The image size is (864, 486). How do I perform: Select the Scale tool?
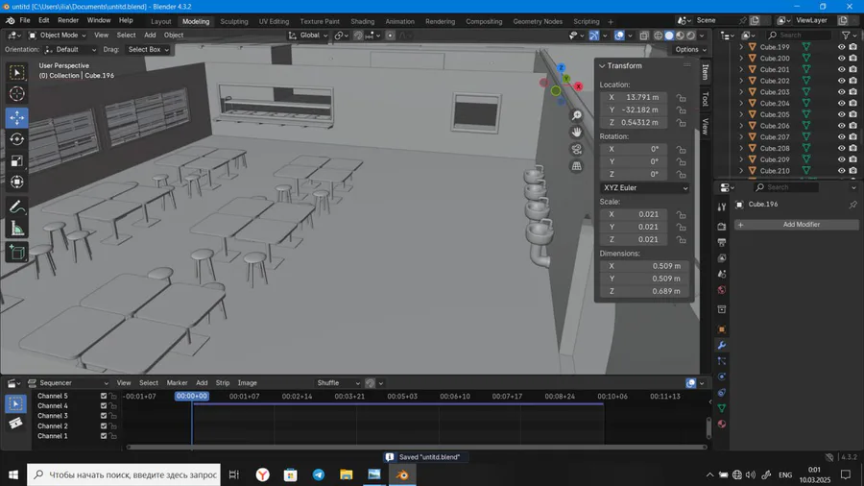(x=17, y=160)
